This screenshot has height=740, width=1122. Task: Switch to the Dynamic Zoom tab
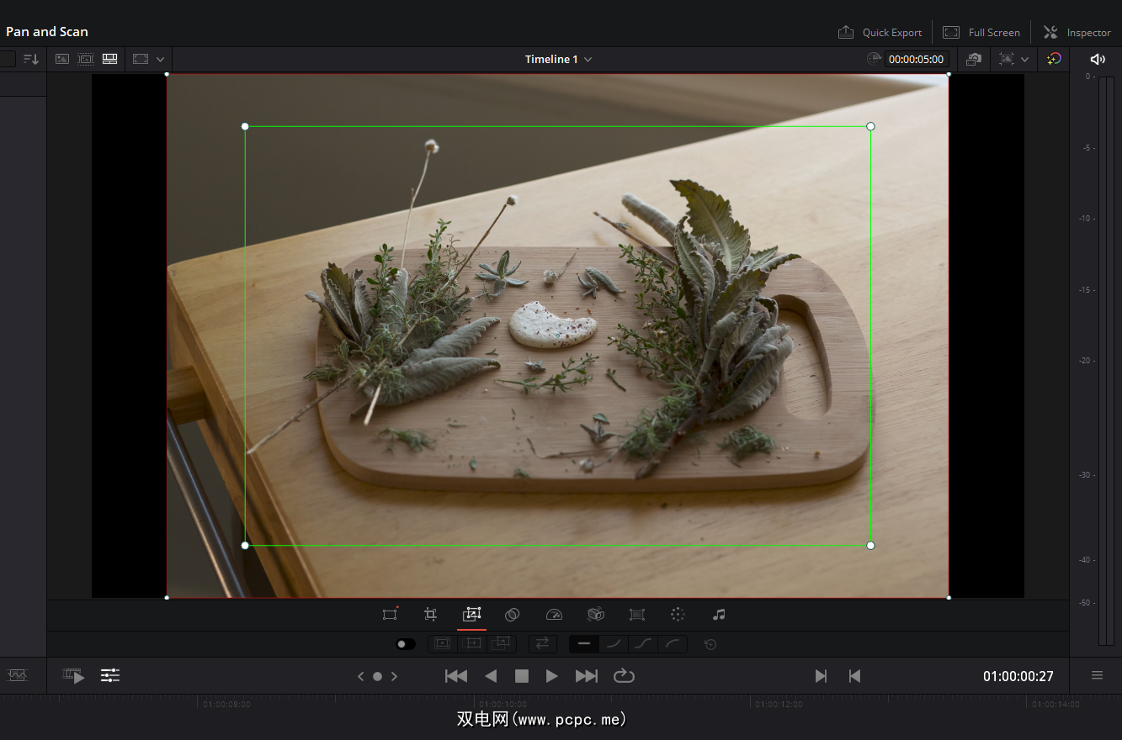[x=471, y=615]
